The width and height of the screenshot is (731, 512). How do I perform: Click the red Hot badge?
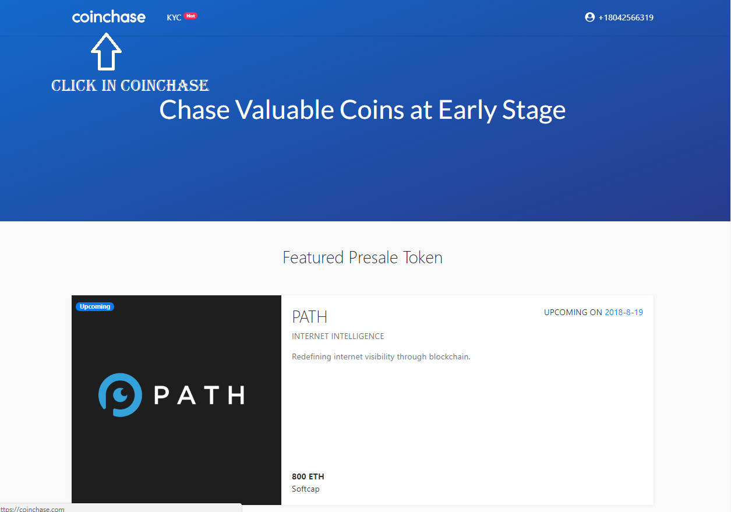(190, 16)
